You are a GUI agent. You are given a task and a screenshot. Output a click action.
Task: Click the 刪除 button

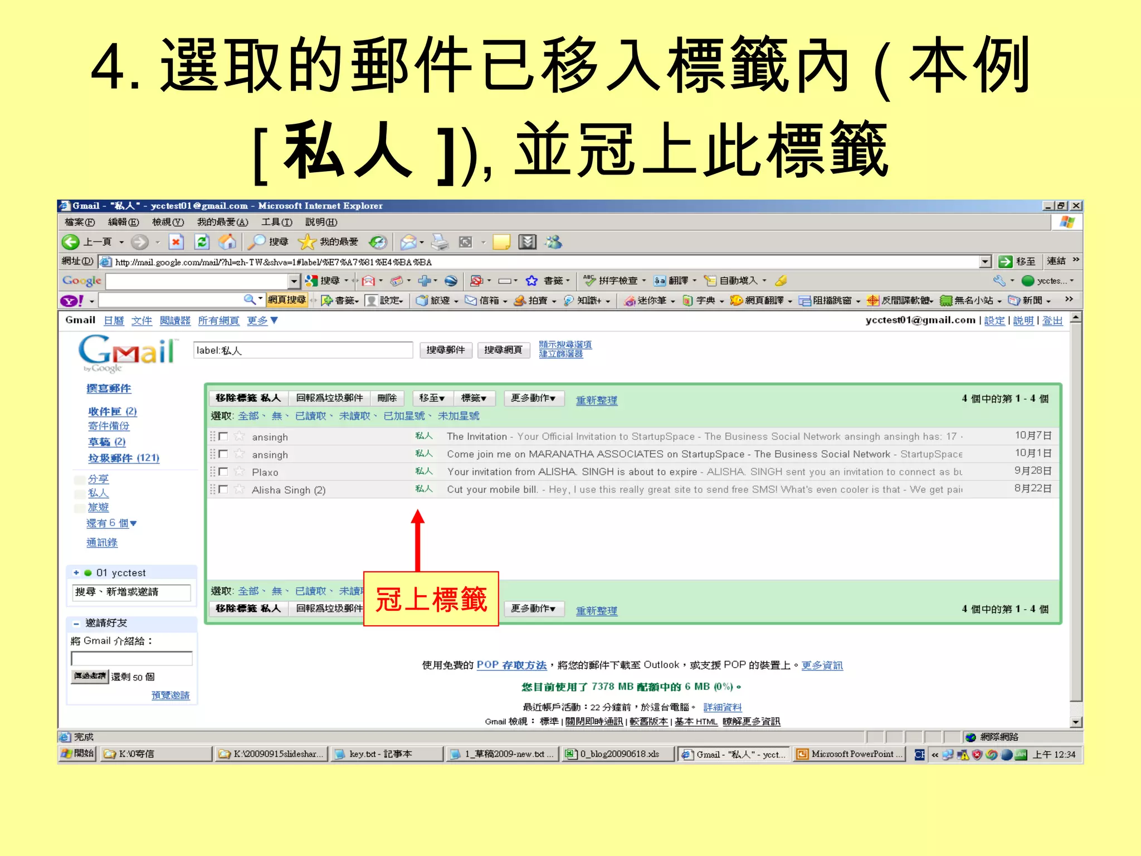coord(387,398)
